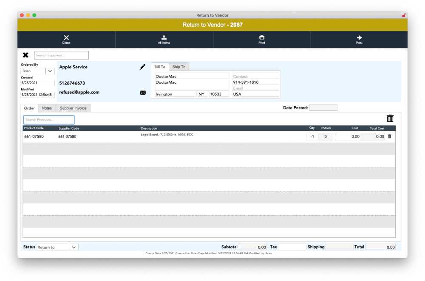Image resolution: width=425 pixels, height=281 pixels.
Task: Switch to the Ship To tab
Action: click(179, 67)
